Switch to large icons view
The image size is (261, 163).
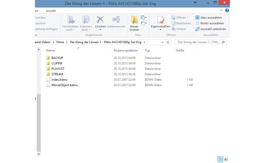(226, 159)
